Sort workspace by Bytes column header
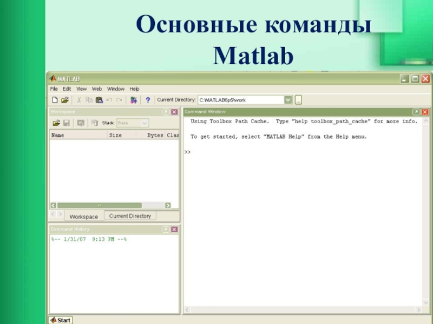Image resolution: width=433 pixels, height=324 pixels. [151, 135]
